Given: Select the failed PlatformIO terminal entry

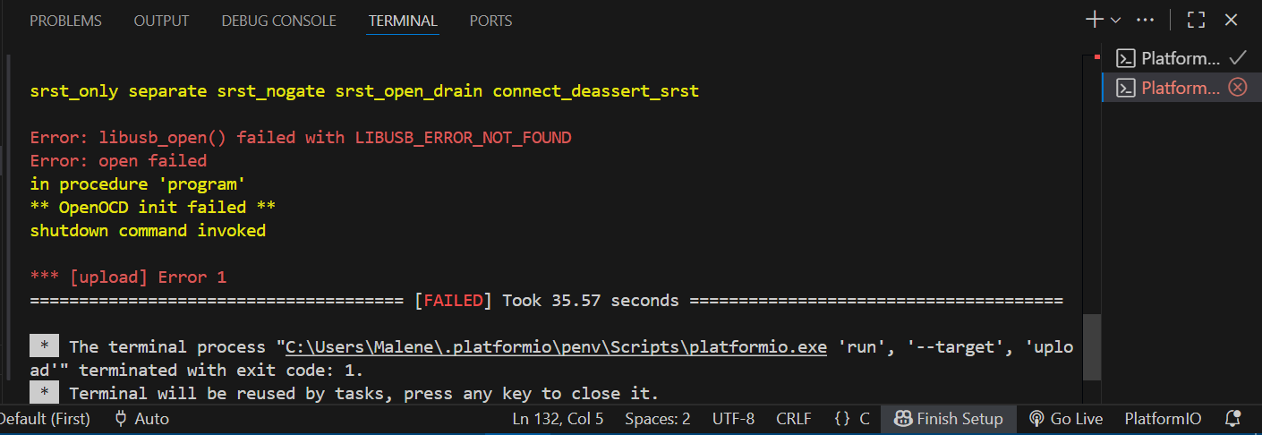Looking at the screenshot, I should tap(1181, 88).
